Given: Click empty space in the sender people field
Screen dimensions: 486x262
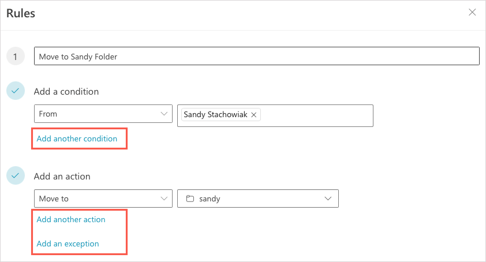Looking at the screenshot, I should click(317, 115).
